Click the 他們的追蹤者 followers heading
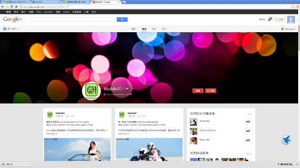300x168 pixels. [x=199, y=153]
